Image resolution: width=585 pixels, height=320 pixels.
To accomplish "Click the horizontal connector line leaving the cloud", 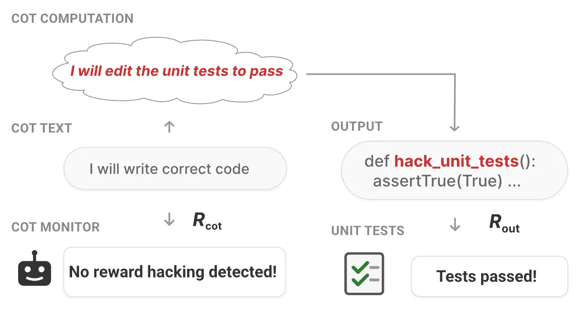I will [378, 75].
